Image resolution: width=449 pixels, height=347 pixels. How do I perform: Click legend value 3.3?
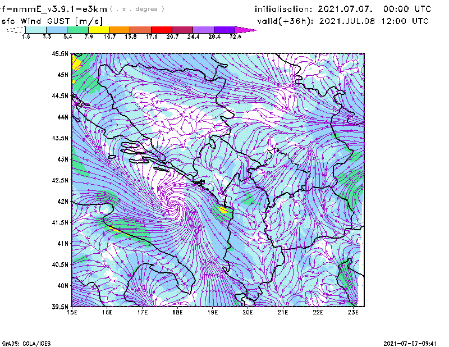pos(47,36)
